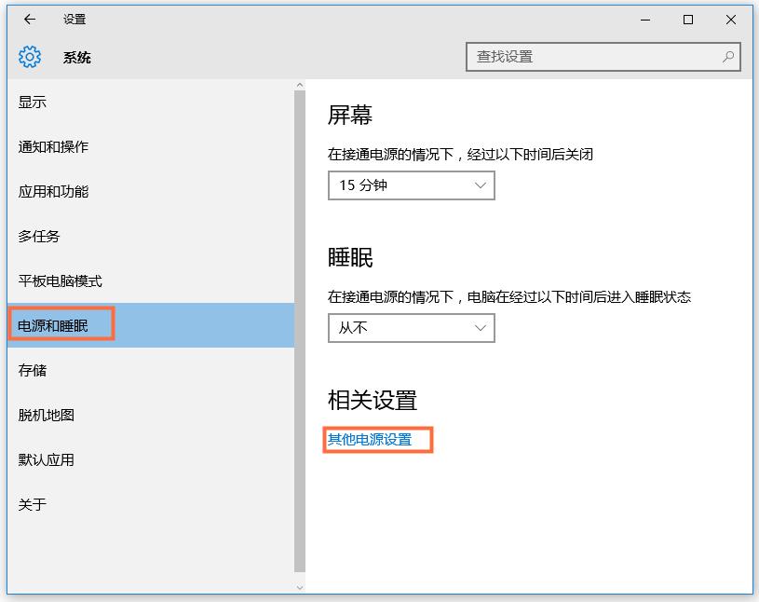The width and height of the screenshot is (759, 602).
Task: Open the sleep dropdown showing 从不
Action: click(411, 328)
